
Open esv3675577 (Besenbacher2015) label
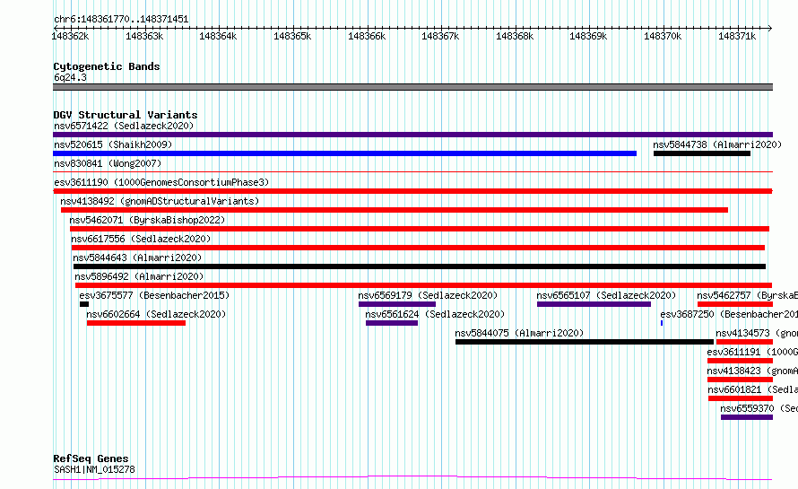click(154, 295)
